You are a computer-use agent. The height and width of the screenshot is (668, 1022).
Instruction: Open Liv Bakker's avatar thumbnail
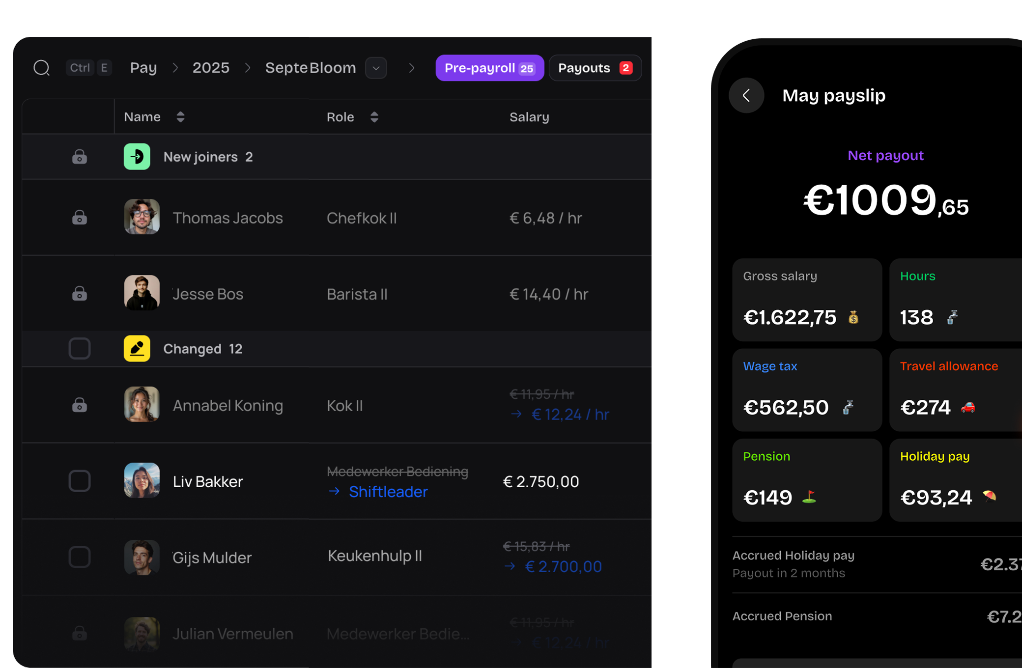(x=142, y=481)
